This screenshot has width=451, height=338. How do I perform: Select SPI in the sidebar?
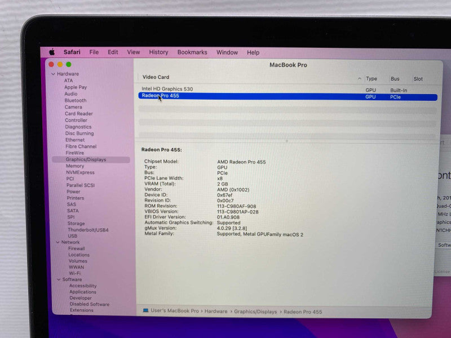point(71,217)
